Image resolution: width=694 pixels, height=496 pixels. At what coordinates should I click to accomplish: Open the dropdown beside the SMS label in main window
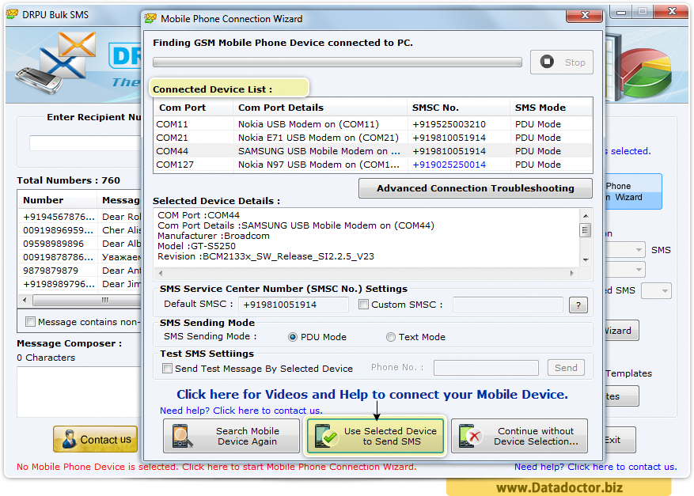click(x=639, y=250)
